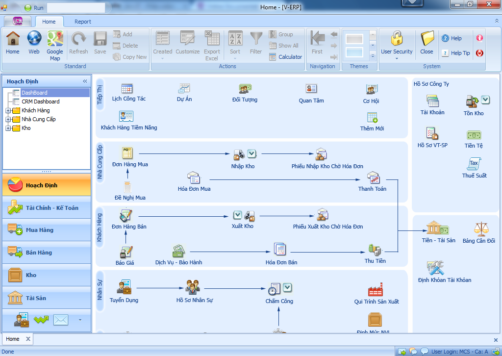
Task: Open the Lịch Công Tác calendar icon
Action: pos(127,89)
